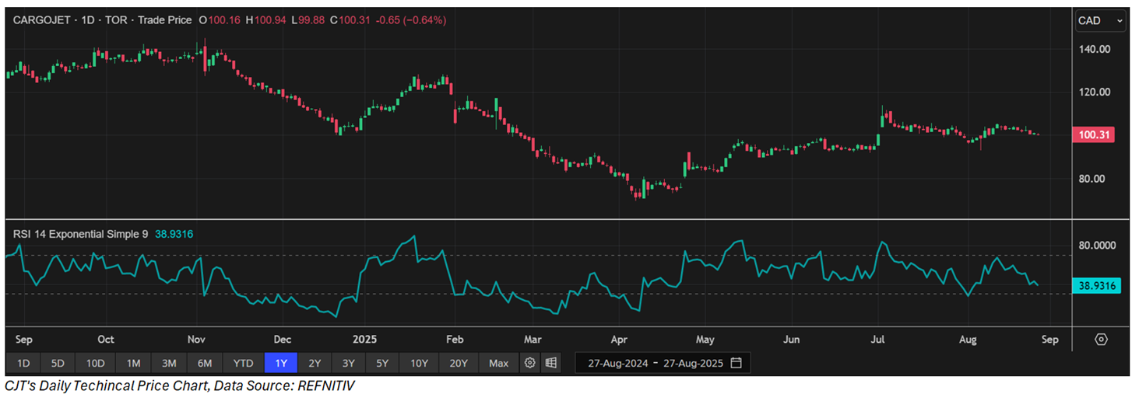
Task: Choose the 1M time range
Action: tap(133, 363)
